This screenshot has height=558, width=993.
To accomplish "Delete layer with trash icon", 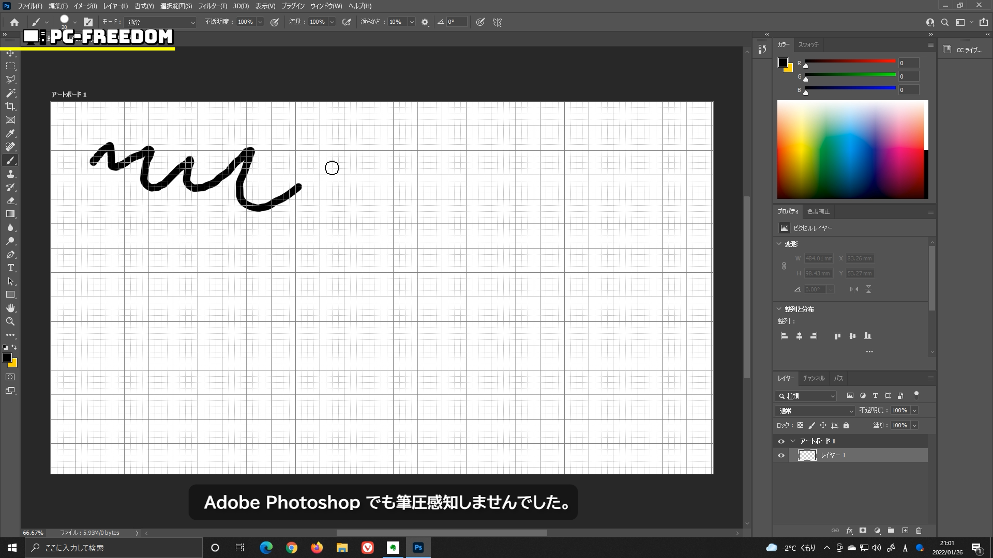I will point(919,531).
